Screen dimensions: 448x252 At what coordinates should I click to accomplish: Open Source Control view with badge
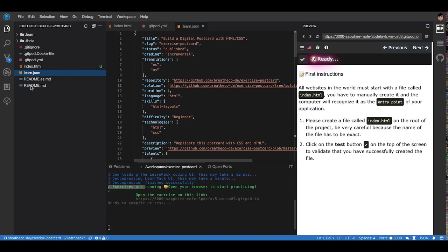(x=7, y=58)
